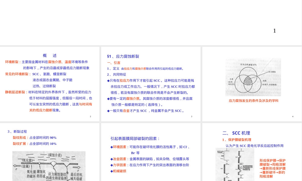The image size is (302, 181).
Task: Click the line 过热、过烧断裂
Action: [44, 86]
